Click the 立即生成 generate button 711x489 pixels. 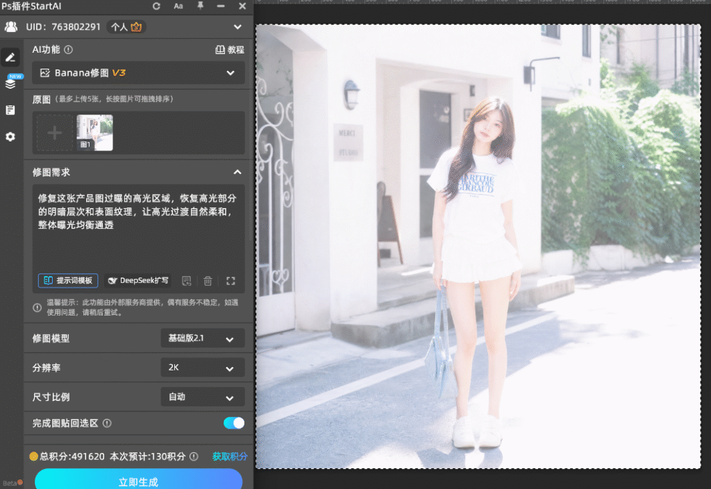pyautogui.click(x=138, y=479)
